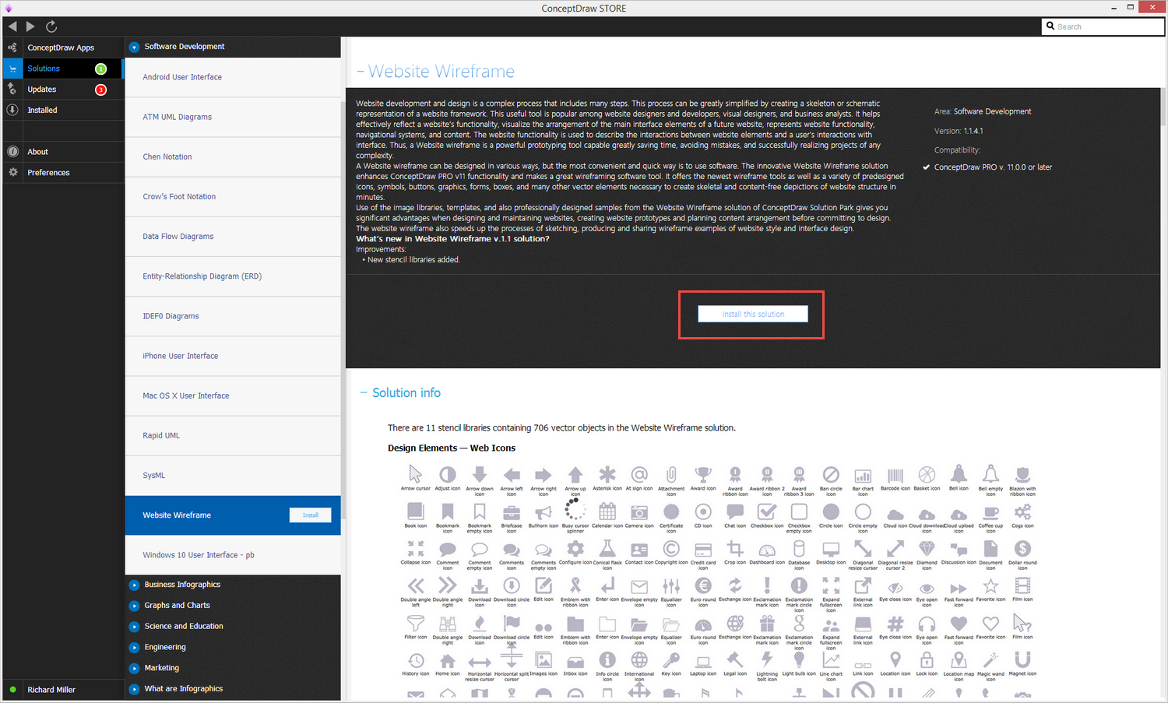Viewport: 1168px width, 703px height.
Task: Open the Richard Miller user account
Action: click(x=63, y=690)
